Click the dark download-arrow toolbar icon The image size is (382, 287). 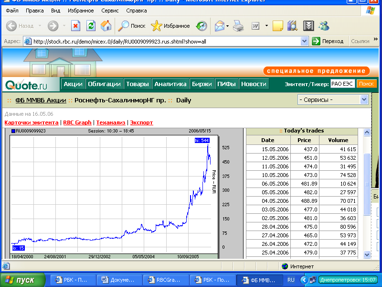[308, 26]
